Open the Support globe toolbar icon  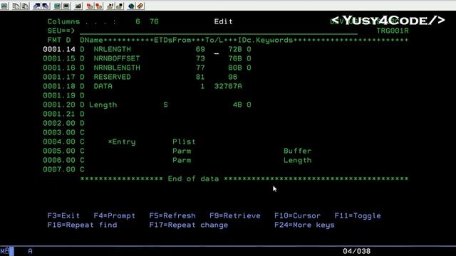pyautogui.click(x=131, y=6)
